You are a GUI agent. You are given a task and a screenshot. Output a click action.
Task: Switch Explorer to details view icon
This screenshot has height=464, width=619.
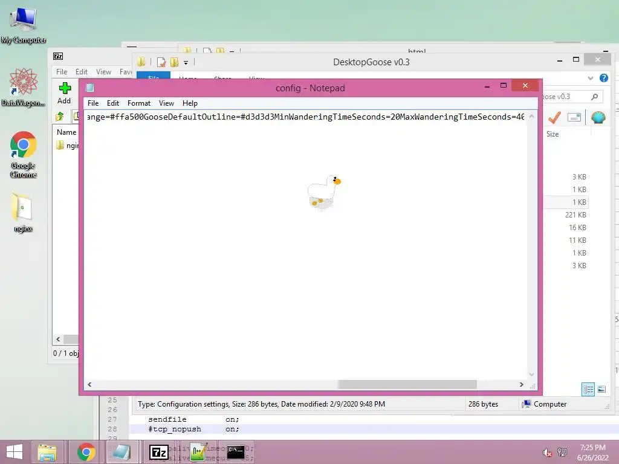click(x=588, y=390)
